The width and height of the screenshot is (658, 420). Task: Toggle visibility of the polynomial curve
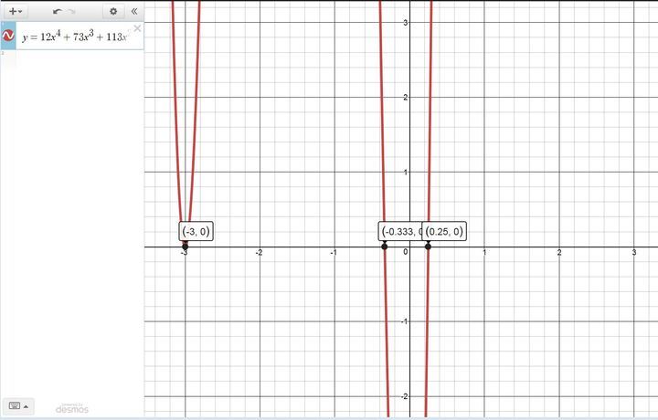point(8,37)
